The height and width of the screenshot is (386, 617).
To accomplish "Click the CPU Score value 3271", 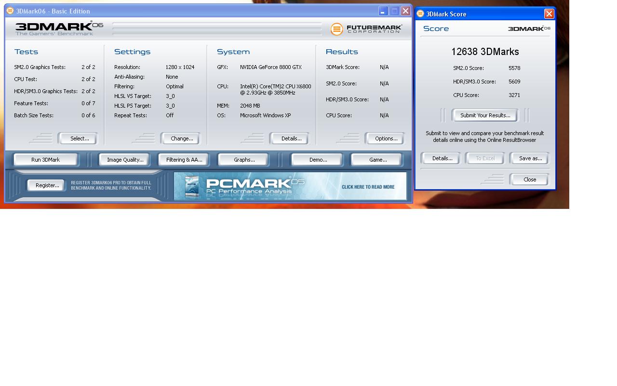I will click(x=514, y=95).
